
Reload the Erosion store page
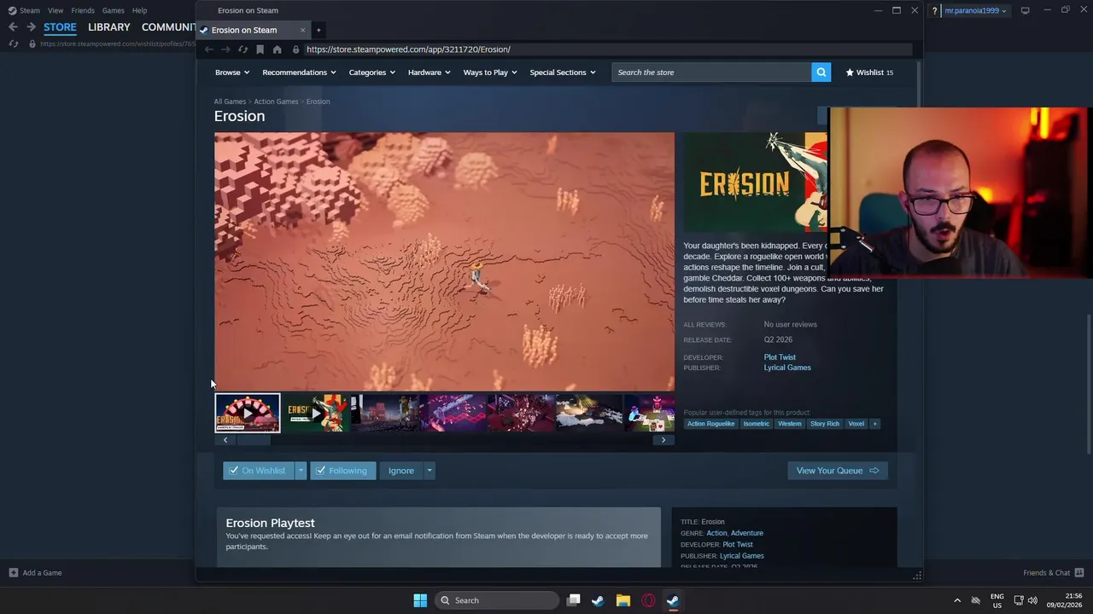[x=243, y=49]
